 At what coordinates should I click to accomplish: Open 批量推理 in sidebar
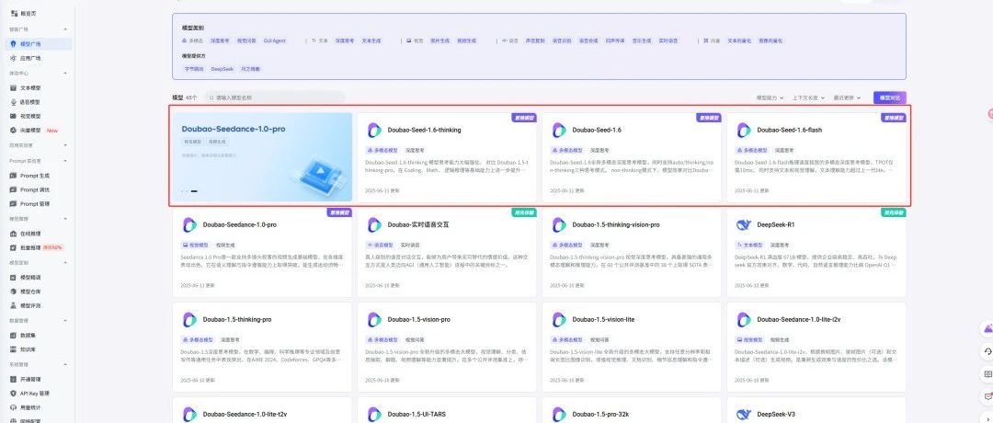[x=29, y=247]
